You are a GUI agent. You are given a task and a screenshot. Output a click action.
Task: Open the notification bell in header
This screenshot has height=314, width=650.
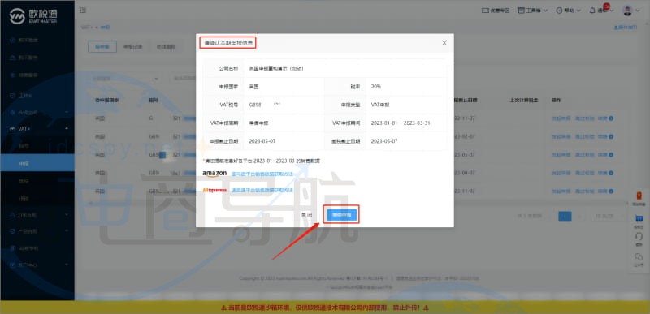click(x=592, y=11)
